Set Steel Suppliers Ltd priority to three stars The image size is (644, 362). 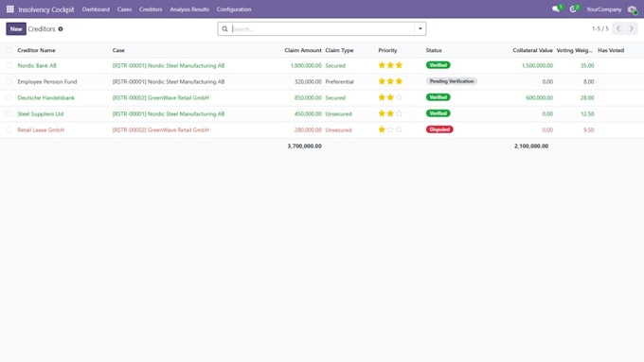point(399,113)
